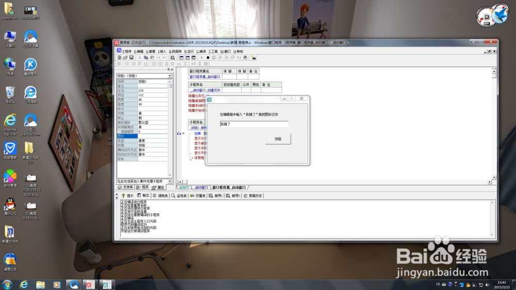This screenshot has width=516, height=290.
Task: Open the 变量表 tab
Action: click(x=198, y=195)
